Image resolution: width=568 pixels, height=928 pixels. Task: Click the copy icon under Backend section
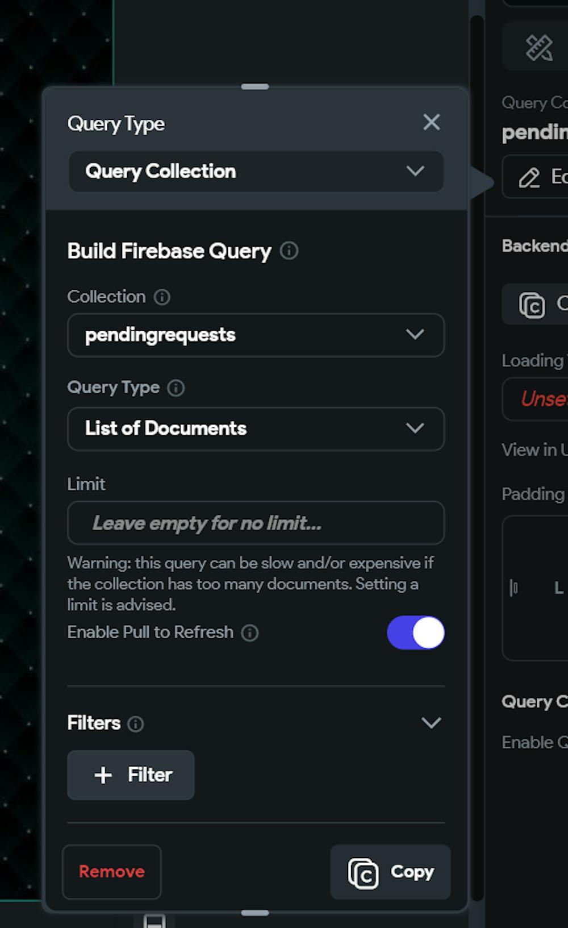coord(532,305)
